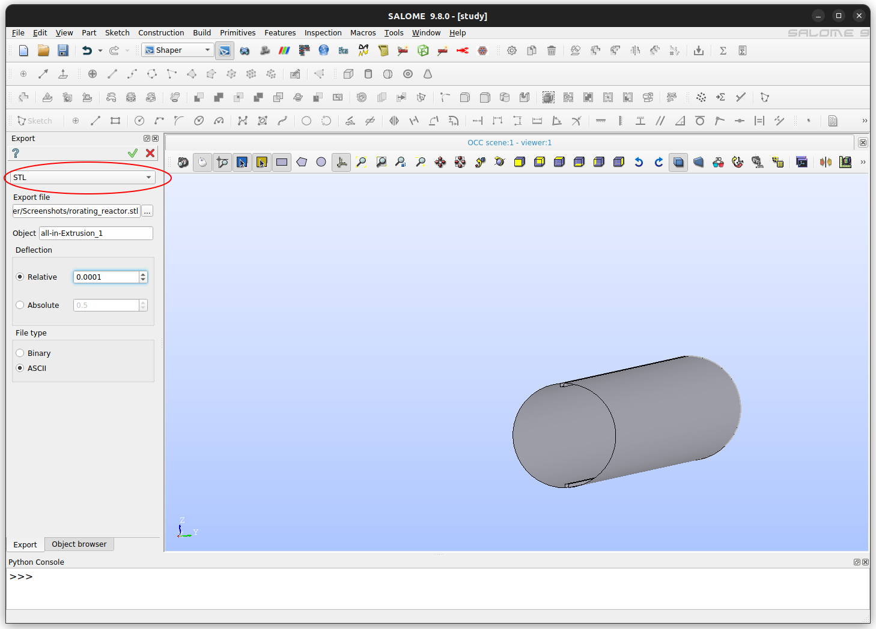This screenshot has height=629, width=876.
Task: Apply the export with green checkmark
Action: [x=133, y=154]
